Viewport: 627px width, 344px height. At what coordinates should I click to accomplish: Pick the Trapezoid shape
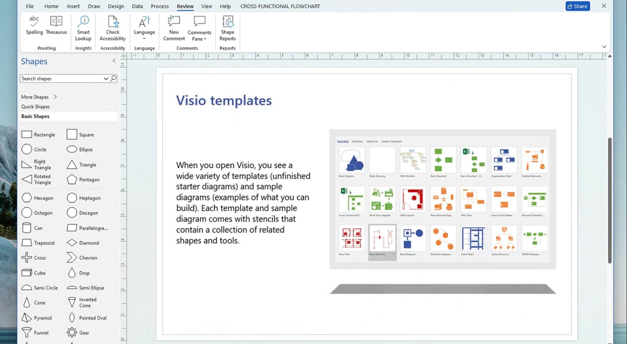[x=38, y=243]
